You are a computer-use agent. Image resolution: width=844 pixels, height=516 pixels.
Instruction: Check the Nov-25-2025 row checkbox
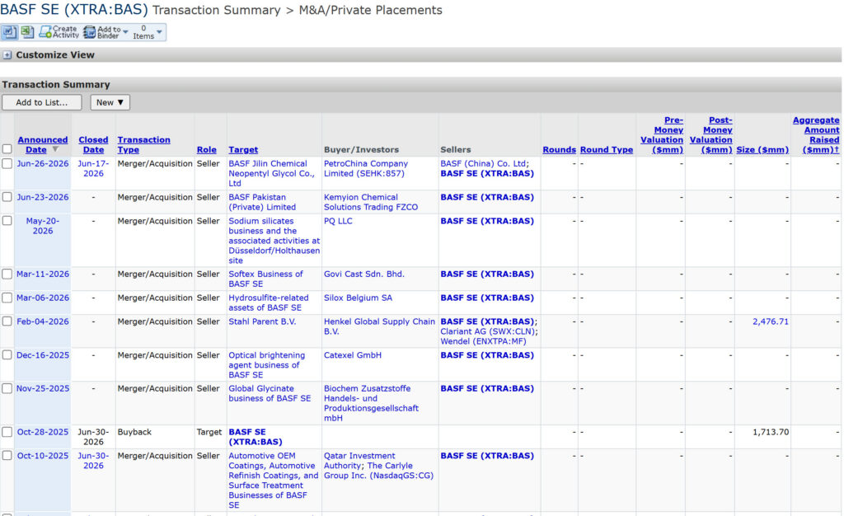[7, 388]
